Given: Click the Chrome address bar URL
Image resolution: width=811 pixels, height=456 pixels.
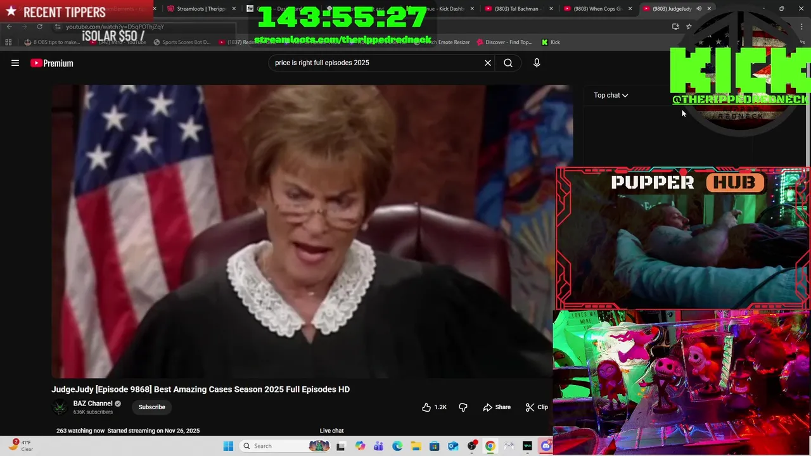Looking at the screenshot, I should coord(115,27).
